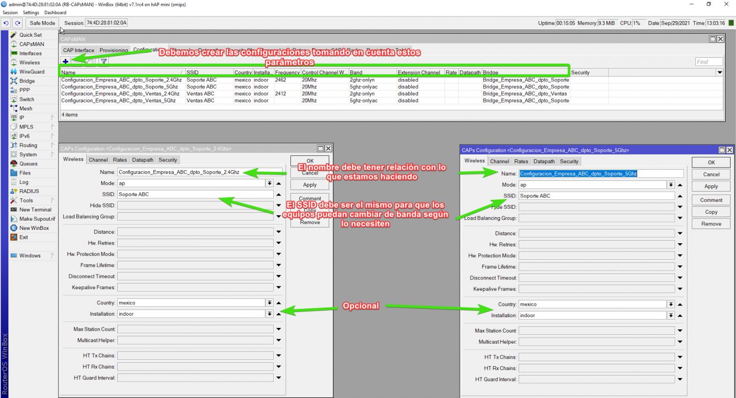Viewport: 736px width, 398px height.
Task: Open Interfaces from the sidebar
Action: [30, 53]
